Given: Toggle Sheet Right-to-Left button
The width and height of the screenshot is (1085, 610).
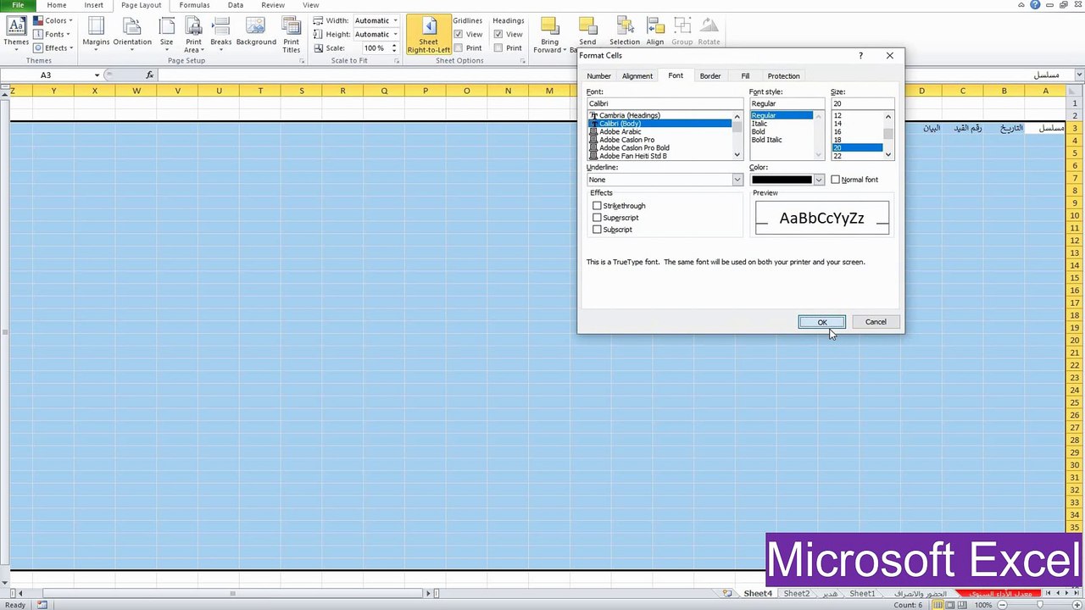Looking at the screenshot, I should 429,35.
